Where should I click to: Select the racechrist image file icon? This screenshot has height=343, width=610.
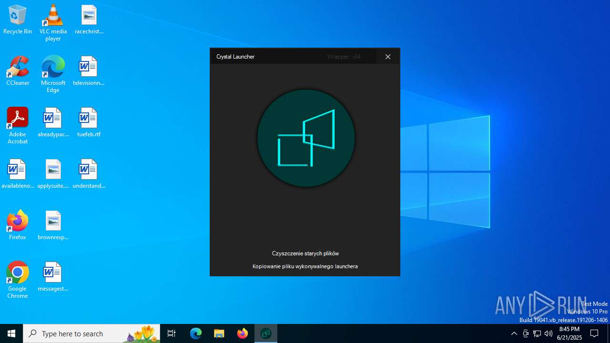tap(89, 20)
